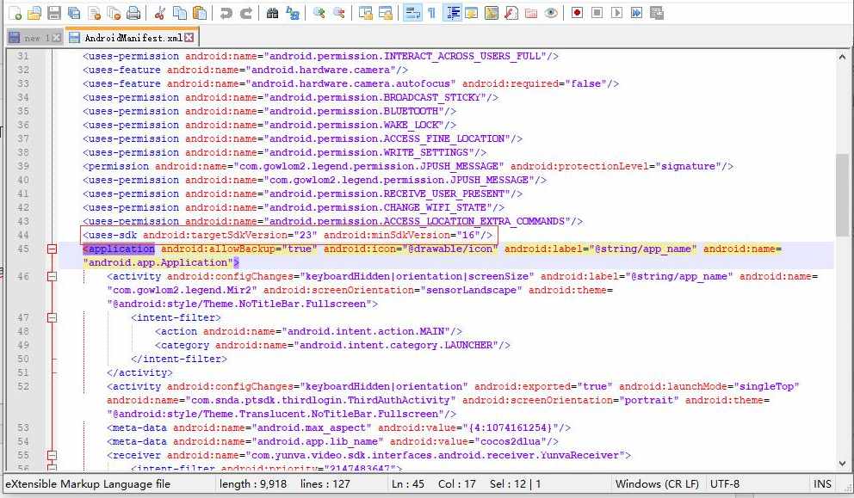Viewport: 854px width, 498px height.
Task: Collapse the intent-filter fold on line 47
Action: (x=52, y=318)
